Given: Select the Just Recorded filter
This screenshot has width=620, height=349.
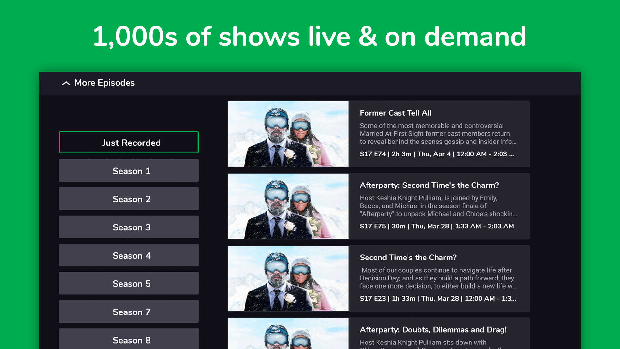Looking at the screenshot, I should 129,143.
